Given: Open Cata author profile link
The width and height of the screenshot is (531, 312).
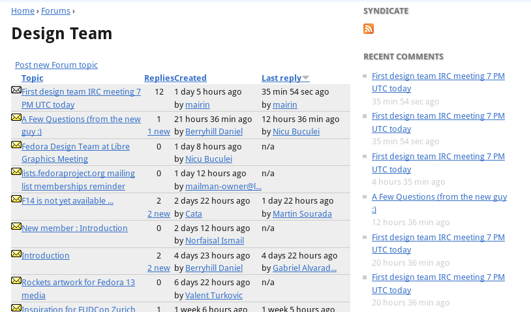Looking at the screenshot, I should tap(194, 213).
